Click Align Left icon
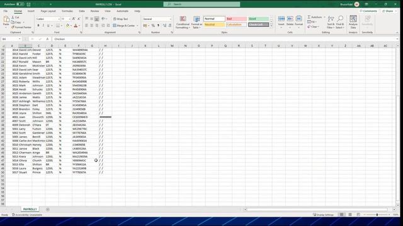The height and width of the screenshot is (226, 403). [x=87, y=26]
